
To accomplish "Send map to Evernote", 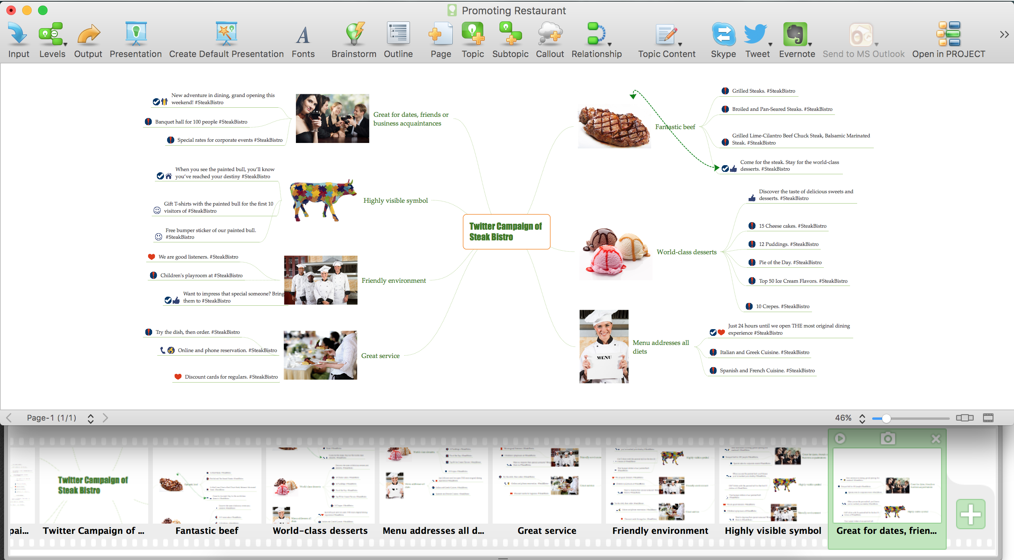I will pyautogui.click(x=795, y=34).
